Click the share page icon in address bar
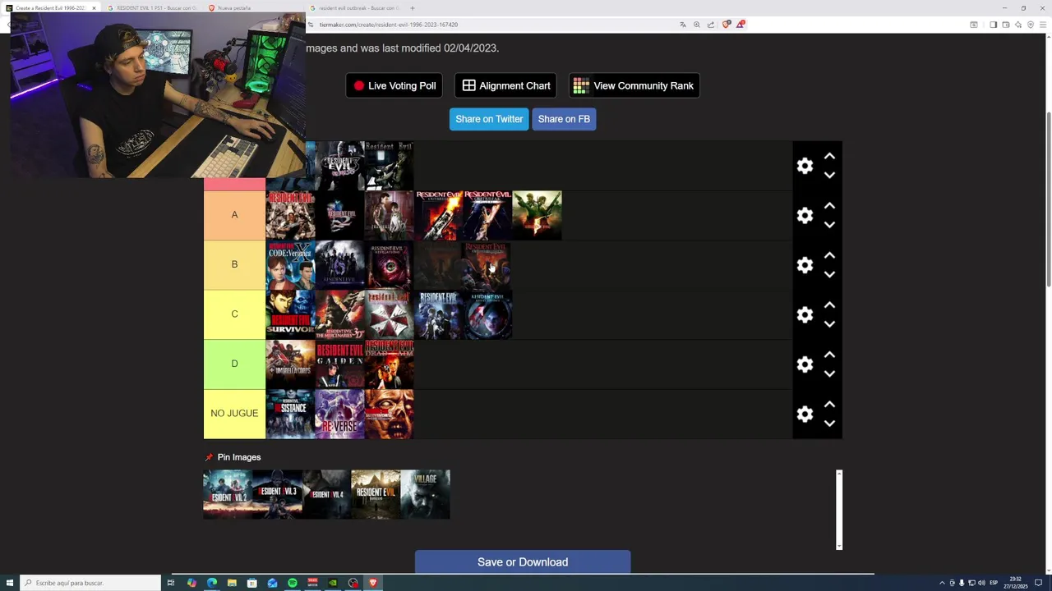The height and width of the screenshot is (591, 1052). (711, 25)
